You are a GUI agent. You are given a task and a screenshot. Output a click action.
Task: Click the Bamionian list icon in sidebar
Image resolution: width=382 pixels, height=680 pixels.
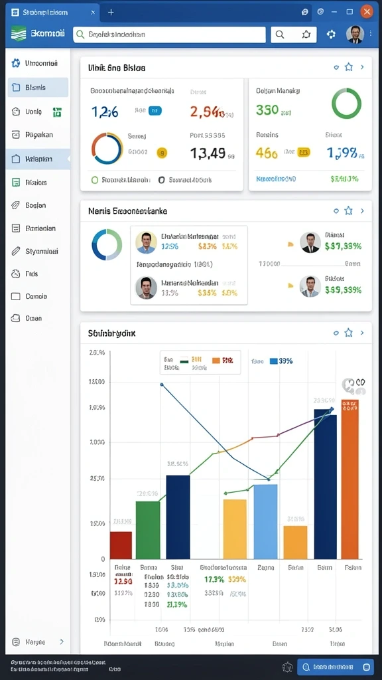tap(16, 228)
